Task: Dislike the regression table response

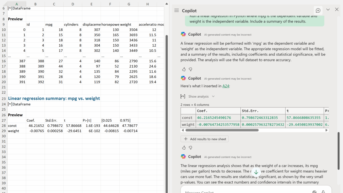Action: point(191,148)
